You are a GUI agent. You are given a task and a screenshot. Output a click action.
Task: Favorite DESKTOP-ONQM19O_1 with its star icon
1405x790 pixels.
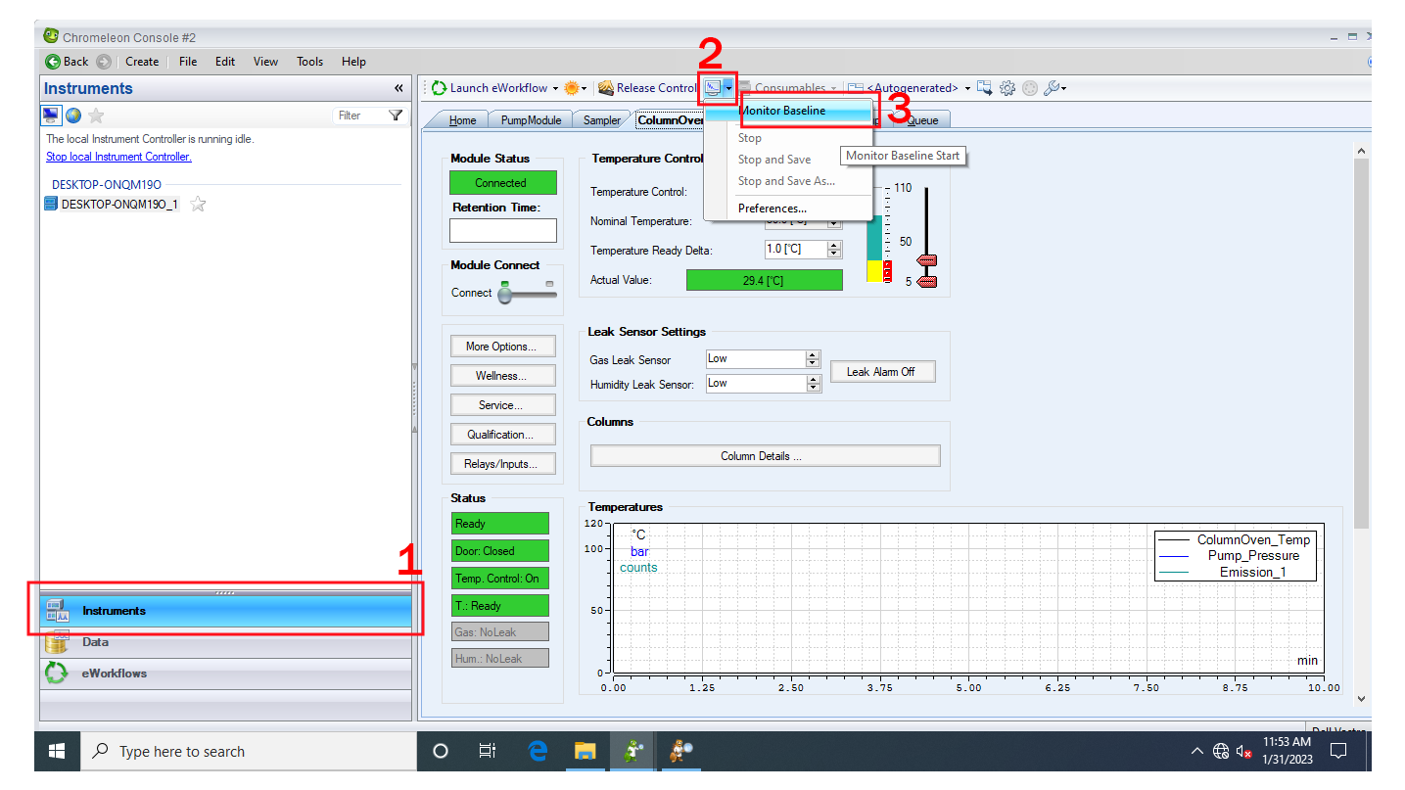[198, 205]
